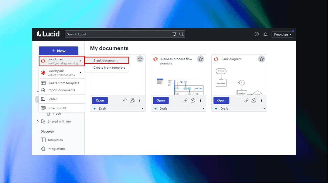Click the New button
This screenshot has height=183, width=328.
[x=58, y=51]
